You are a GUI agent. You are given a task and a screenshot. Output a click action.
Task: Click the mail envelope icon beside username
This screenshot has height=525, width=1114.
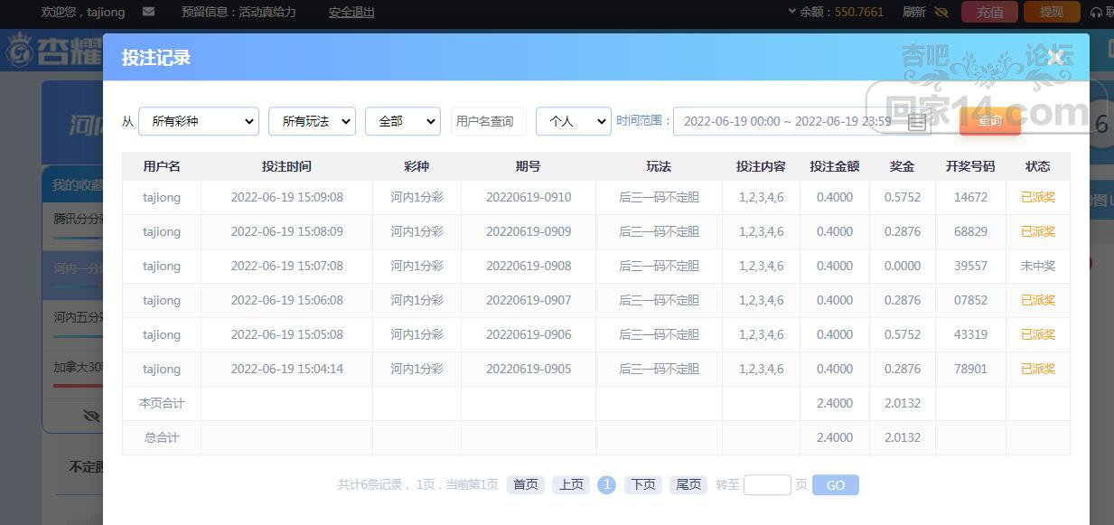[149, 12]
